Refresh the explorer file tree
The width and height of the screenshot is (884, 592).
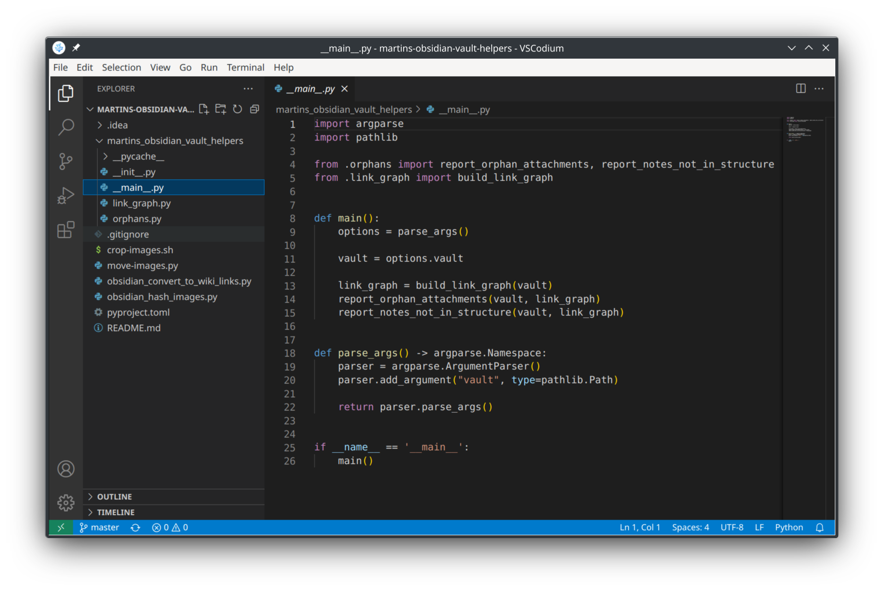click(x=237, y=109)
